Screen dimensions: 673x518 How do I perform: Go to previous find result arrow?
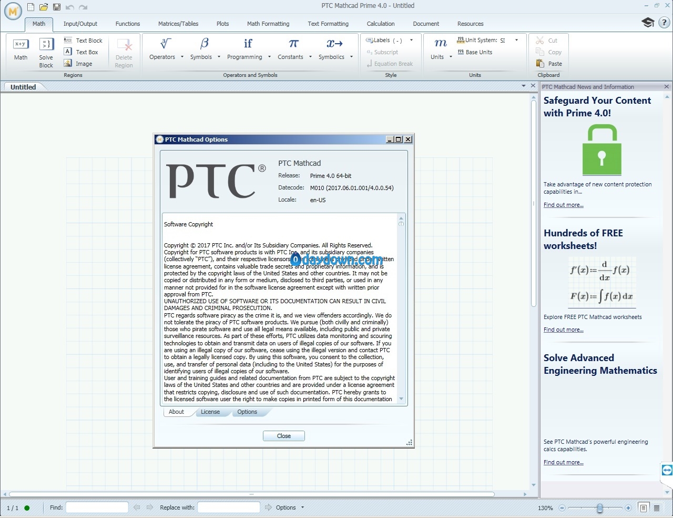point(137,507)
